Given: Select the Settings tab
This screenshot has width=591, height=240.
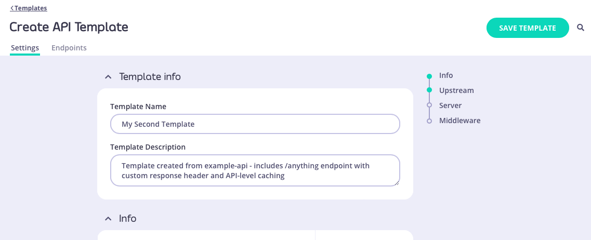Looking at the screenshot, I should pyautogui.click(x=25, y=48).
